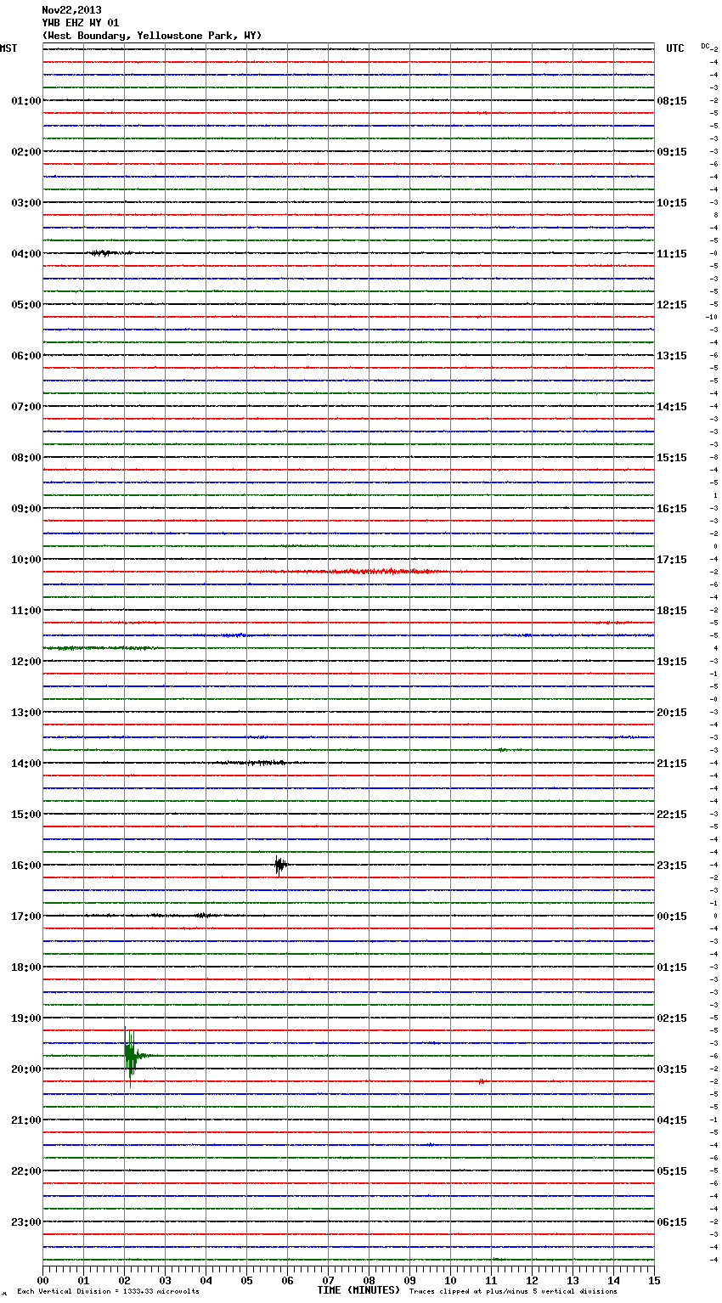The image size is (722, 1303).
Task: Select the 23:00 MST row label
Action: pyautogui.click(x=25, y=1222)
